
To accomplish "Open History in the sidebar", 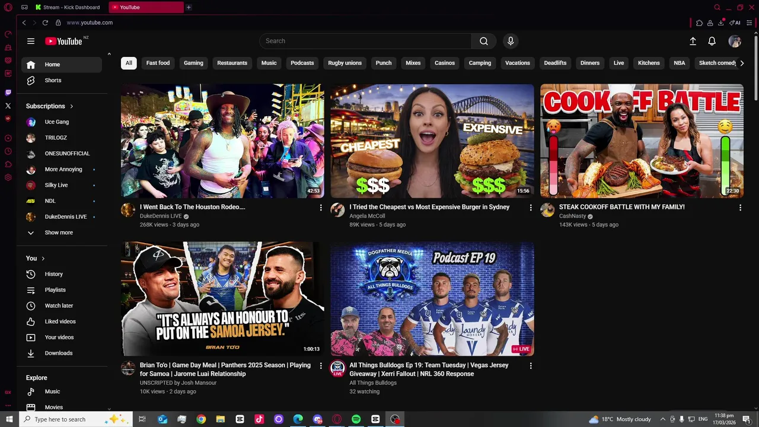I will coord(62,274).
